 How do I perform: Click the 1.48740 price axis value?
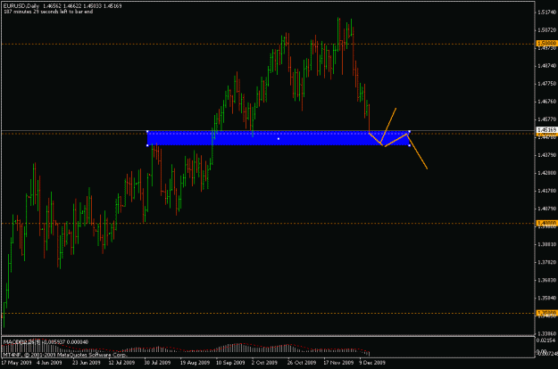point(547,66)
